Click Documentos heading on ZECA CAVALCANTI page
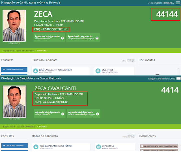The width and height of the screenshot is (181, 153). pyautogui.click(x=147, y=136)
